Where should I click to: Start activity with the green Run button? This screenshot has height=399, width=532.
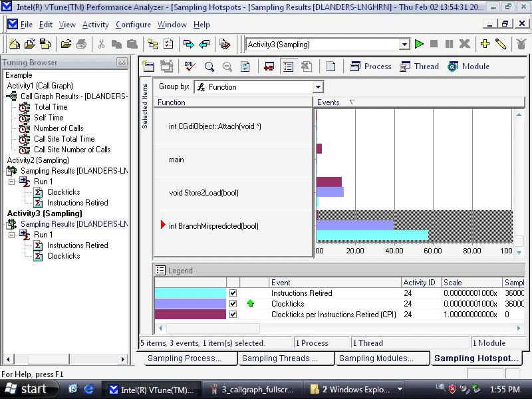(x=419, y=44)
